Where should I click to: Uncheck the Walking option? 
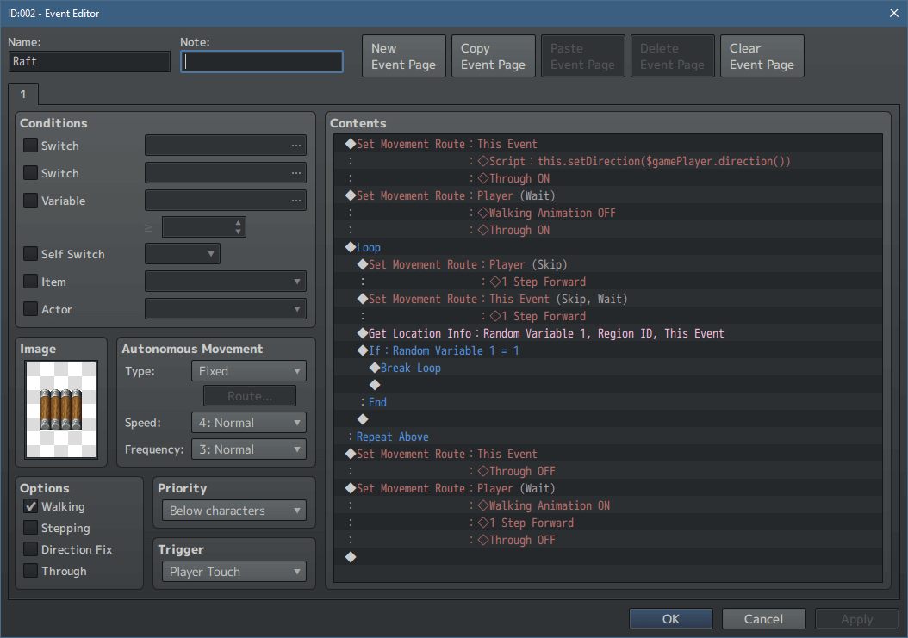31,506
